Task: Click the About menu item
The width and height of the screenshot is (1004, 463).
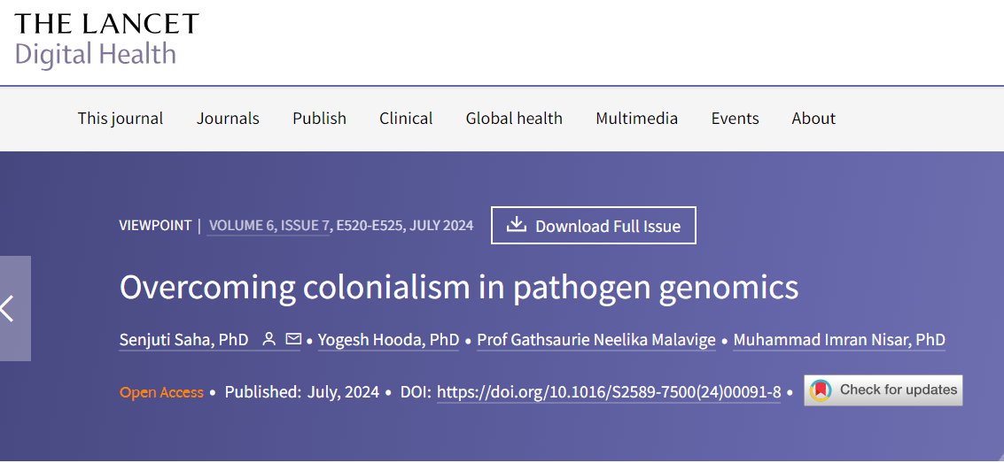Action: click(x=813, y=119)
